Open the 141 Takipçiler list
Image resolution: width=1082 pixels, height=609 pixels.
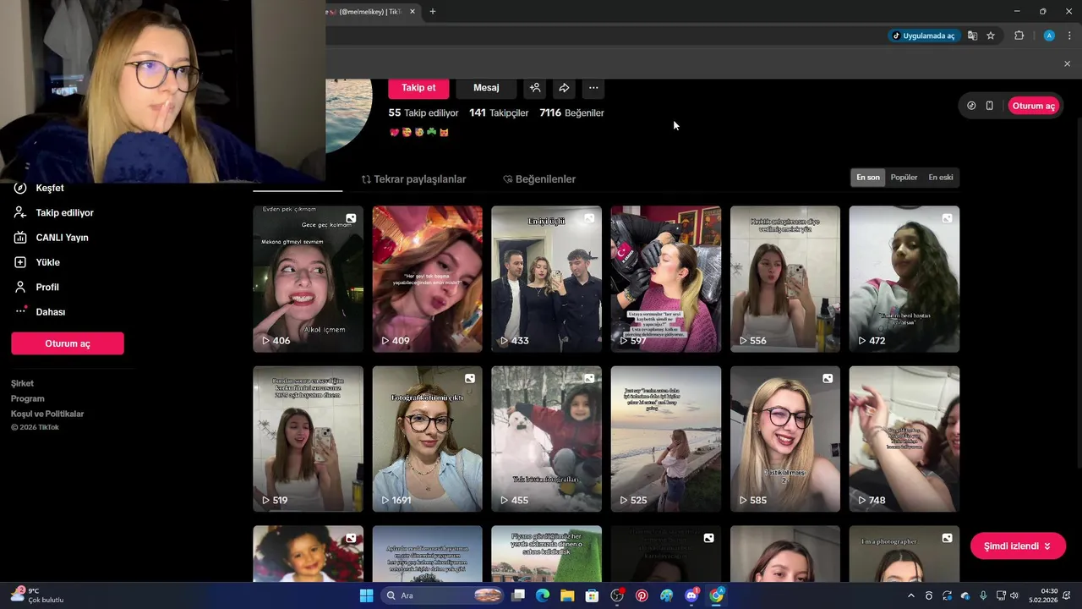pyautogui.click(x=499, y=112)
